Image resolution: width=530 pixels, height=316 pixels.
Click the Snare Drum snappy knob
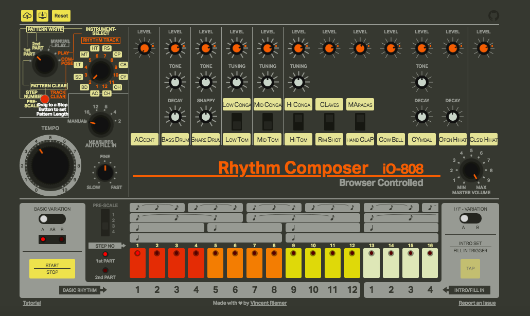206,117
